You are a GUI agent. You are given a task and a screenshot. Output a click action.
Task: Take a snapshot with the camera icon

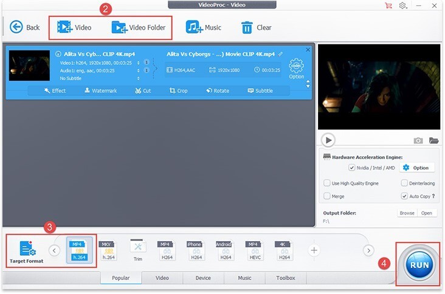tap(418, 140)
